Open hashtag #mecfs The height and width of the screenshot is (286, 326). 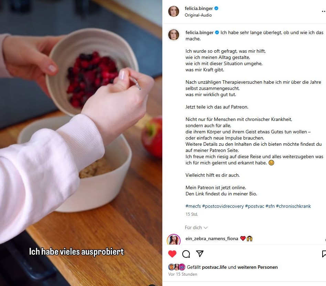tap(193, 206)
